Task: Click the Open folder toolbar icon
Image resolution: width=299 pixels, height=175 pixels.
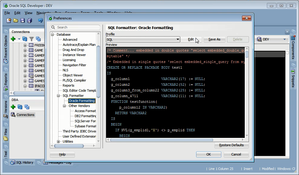Action: (x=16, y=20)
